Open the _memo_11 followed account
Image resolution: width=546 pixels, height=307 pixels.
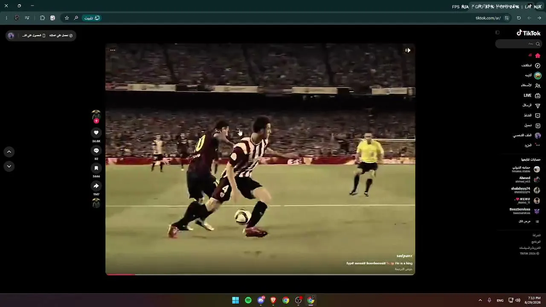527,200
